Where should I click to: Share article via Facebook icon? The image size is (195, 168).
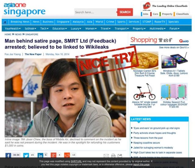(8, 155)
